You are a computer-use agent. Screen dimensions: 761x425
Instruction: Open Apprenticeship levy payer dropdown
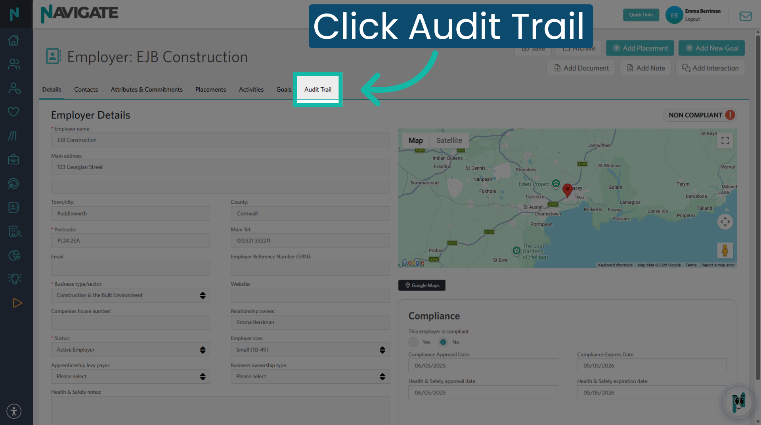[x=130, y=377]
